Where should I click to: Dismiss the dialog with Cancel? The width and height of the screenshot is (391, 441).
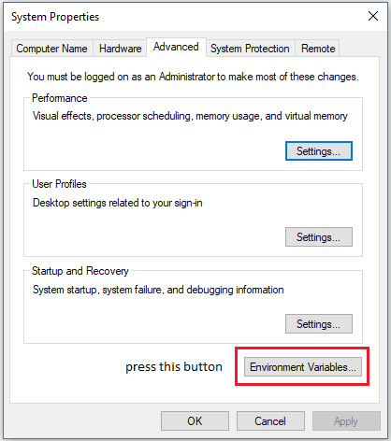click(x=270, y=421)
